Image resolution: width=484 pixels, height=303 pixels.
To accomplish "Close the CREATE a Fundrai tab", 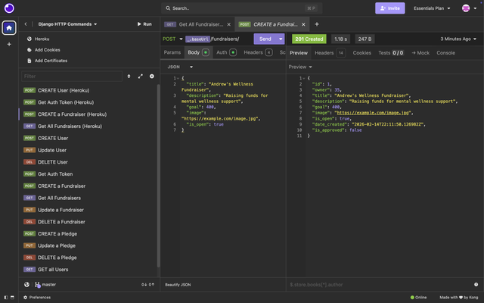I will point(303,24).
